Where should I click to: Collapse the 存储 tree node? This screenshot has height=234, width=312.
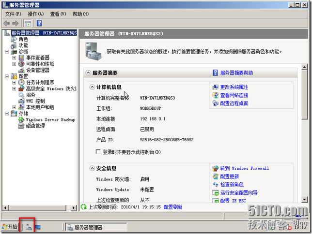[7, 114]
